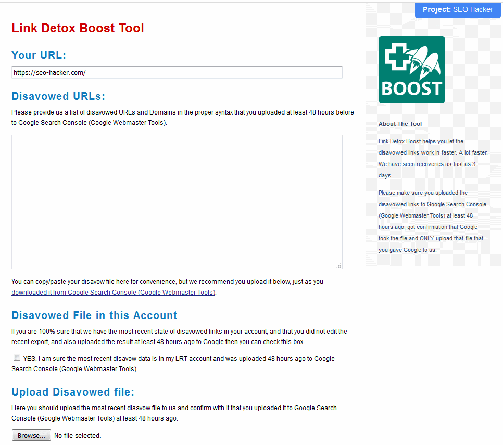Click the "Disavowed URLs:" heading
Viewport: 503px width, 445px height.
(58, 96)
